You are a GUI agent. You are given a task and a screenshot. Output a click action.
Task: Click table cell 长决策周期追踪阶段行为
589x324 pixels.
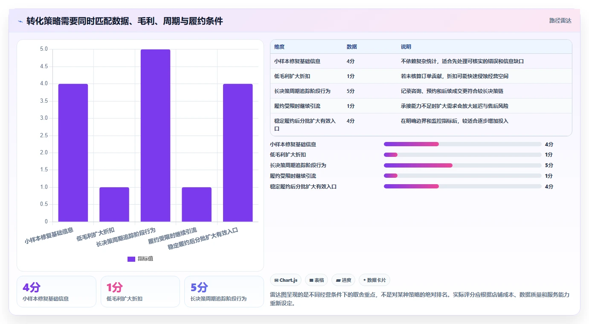pos(302,91)
